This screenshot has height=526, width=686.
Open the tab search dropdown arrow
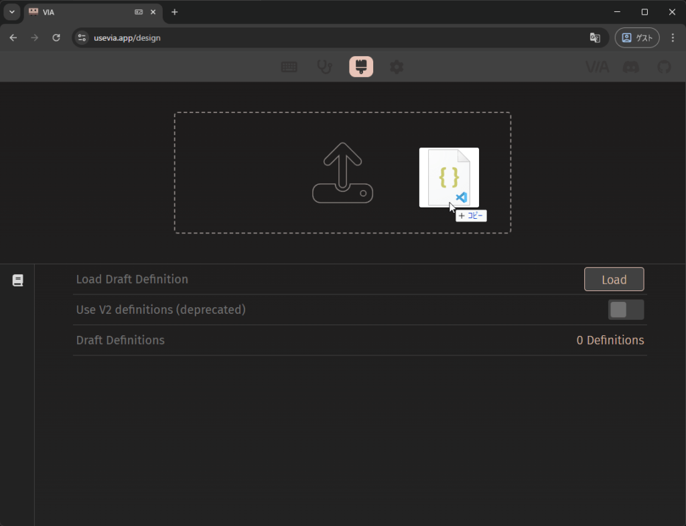click(x=12, y=12)
